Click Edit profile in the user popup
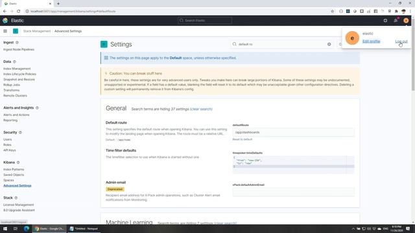 (371, 41)
